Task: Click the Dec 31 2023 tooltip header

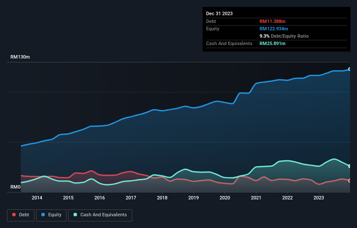Action: tap(219, 13)
